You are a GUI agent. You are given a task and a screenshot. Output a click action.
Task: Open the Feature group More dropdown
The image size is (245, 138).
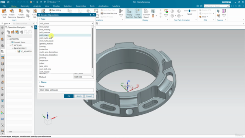tap(224, 13)
